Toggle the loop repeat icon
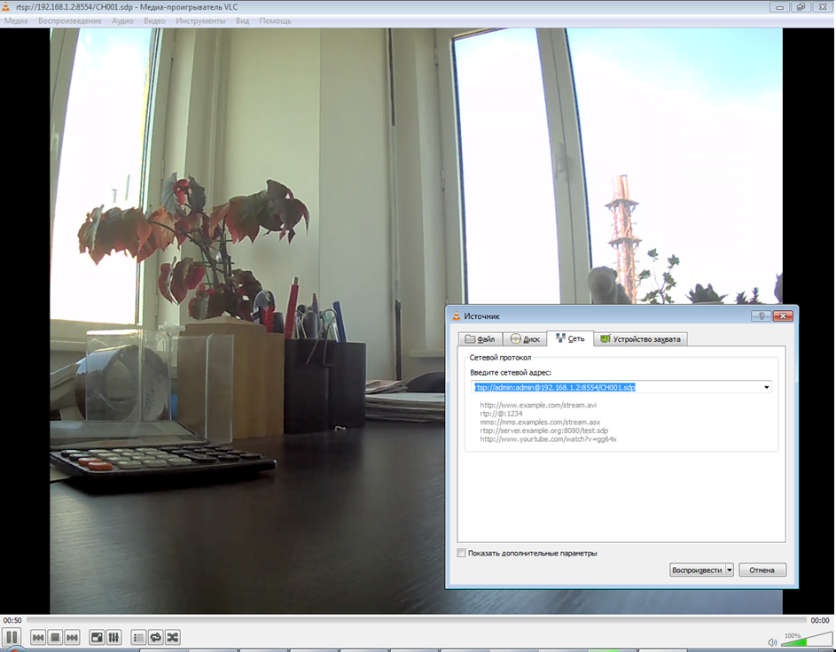This screenshot has width=836, height=652. pos(155,637)
